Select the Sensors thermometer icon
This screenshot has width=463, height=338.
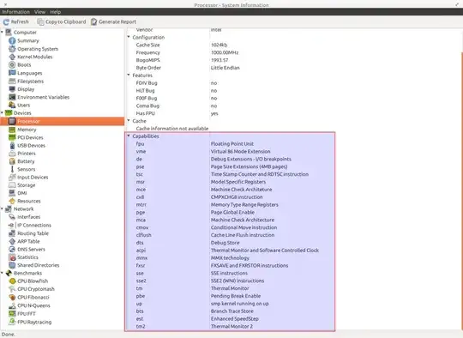pos(12,169)
